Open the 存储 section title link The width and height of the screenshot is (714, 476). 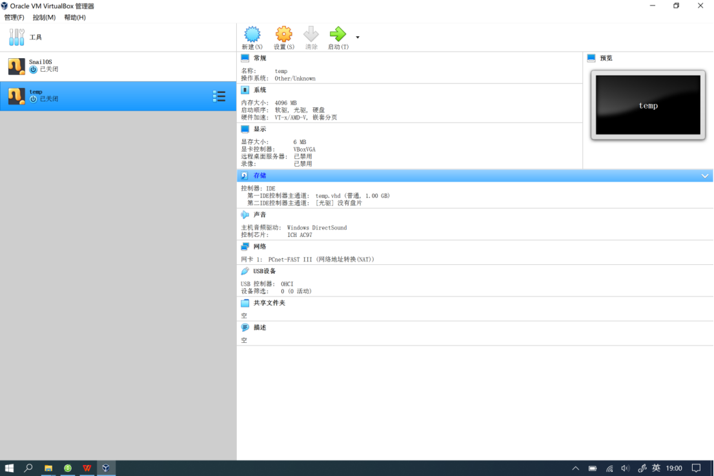point(260,176)
